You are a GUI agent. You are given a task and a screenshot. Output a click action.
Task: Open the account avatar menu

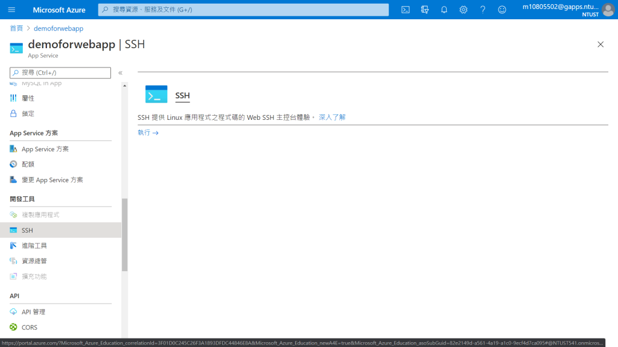point(608,10)
